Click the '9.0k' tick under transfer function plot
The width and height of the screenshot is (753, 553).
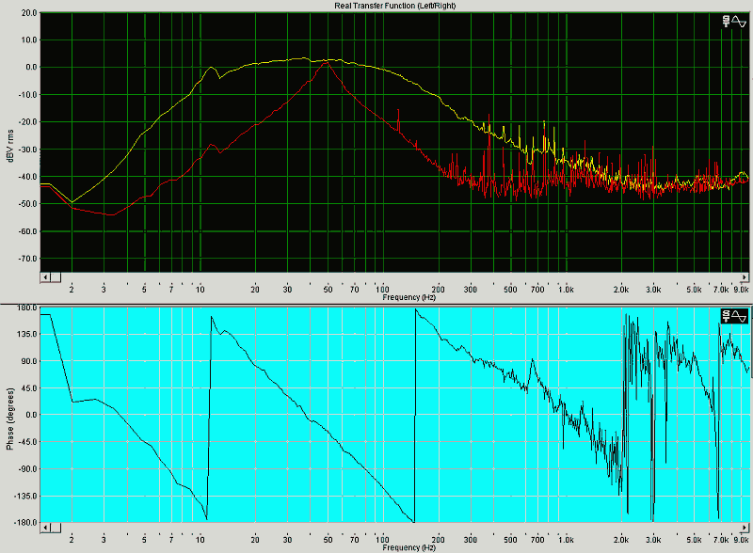click(x=741, y=290)
